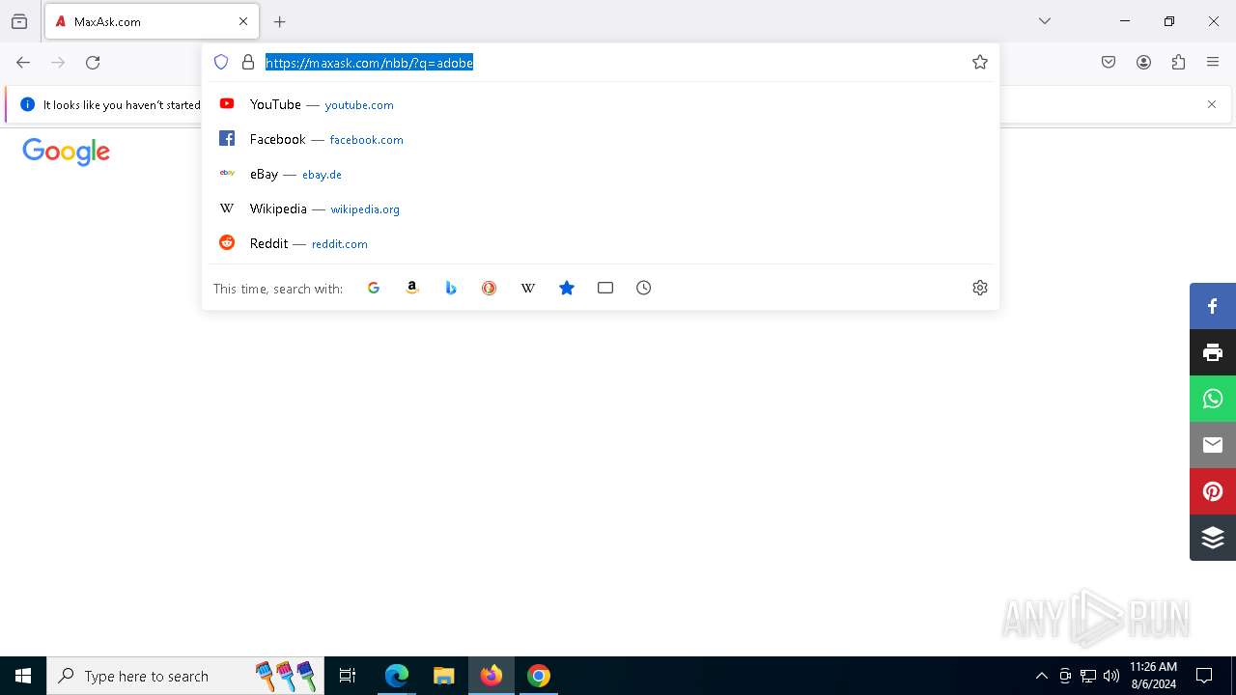Select Wikipedia suggestion wikipedia.org
The height and width of the screenshot is (695, 1236).
tap(600, 208)
